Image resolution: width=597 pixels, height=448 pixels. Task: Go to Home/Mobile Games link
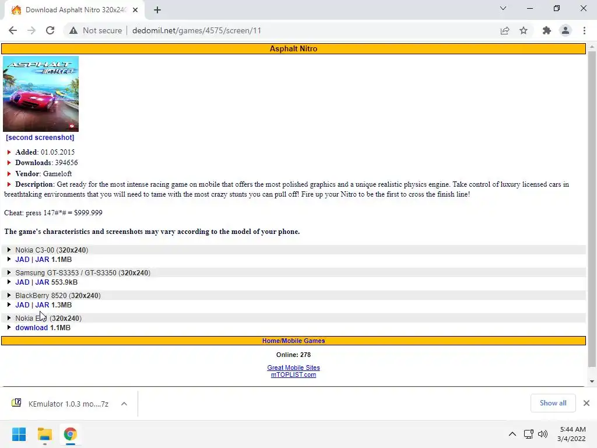click(294, 341)
